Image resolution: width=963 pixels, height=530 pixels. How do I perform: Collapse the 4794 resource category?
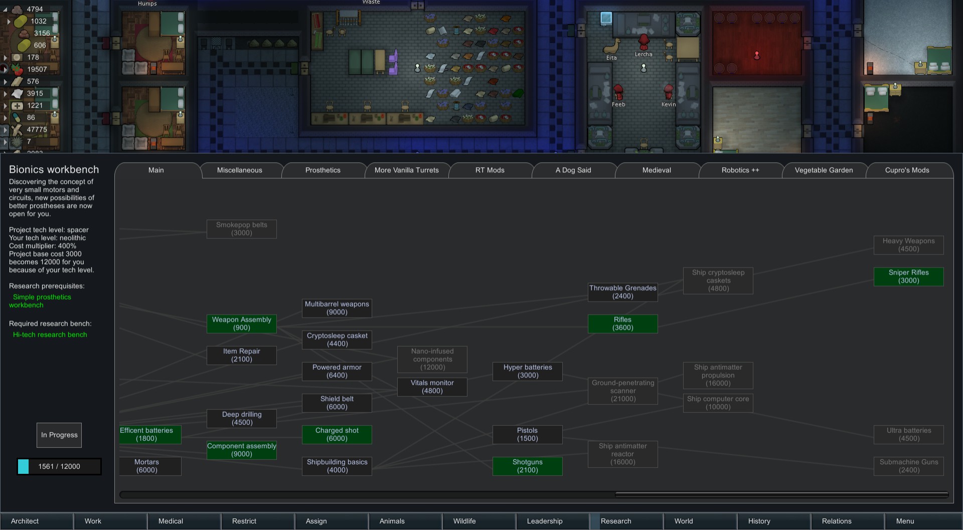tap(5, 9)
